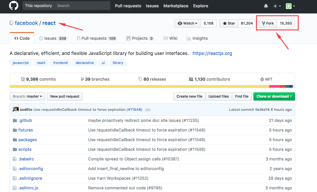Click the branches icon beside 39 branches
This screenshot has height=192, width=317.
(82, 79)
